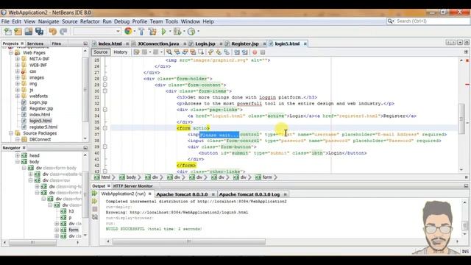Collapse code fold at line 36
Screen dimensions: 471x265
point(105,128)
